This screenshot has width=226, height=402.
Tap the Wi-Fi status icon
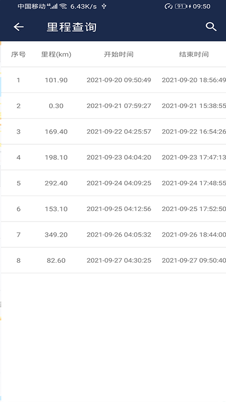[x=63, y=7]
